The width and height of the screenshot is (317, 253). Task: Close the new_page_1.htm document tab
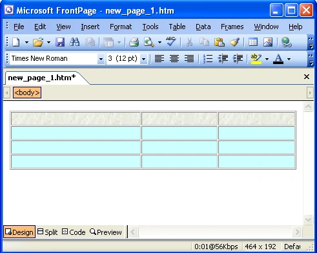(307, 77)
